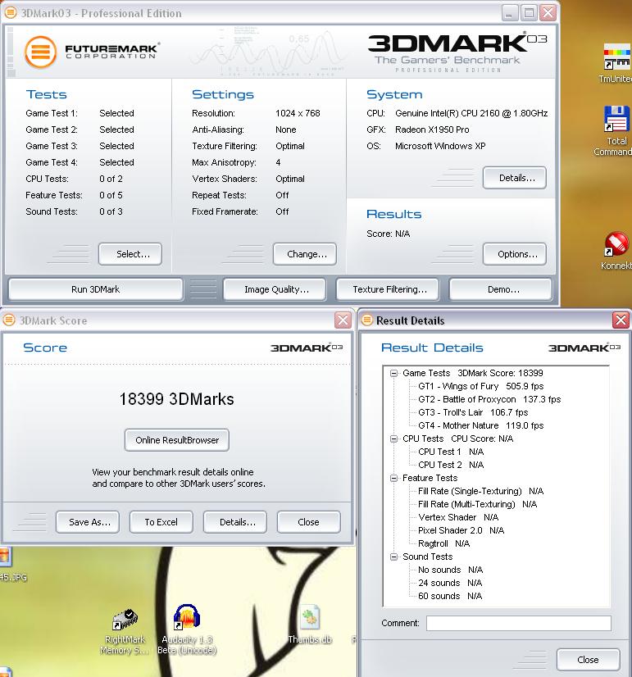
Task: Click the 3DMark03 title bar icon
Action: pos(11,13)
